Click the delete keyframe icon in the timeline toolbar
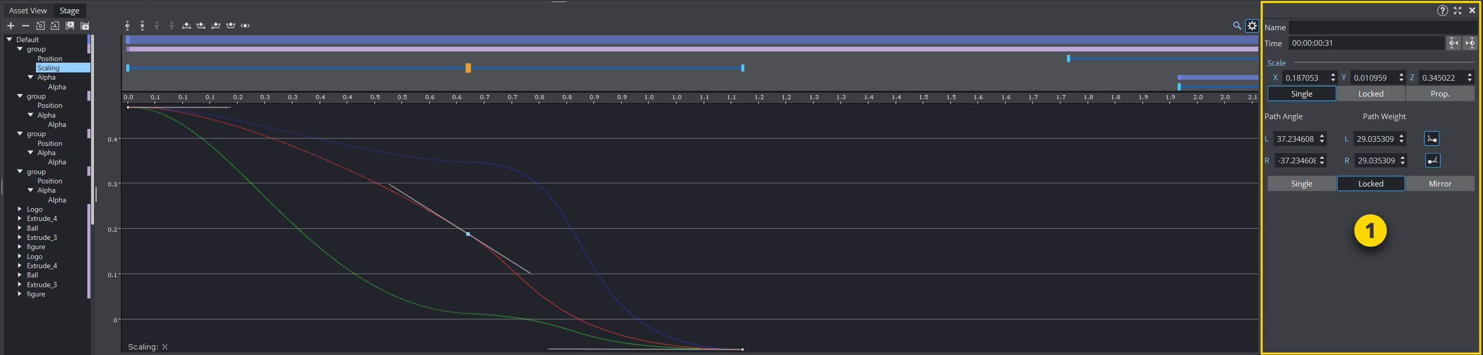The height and width of the screenshot is (355, 1483). pos(142,26)
